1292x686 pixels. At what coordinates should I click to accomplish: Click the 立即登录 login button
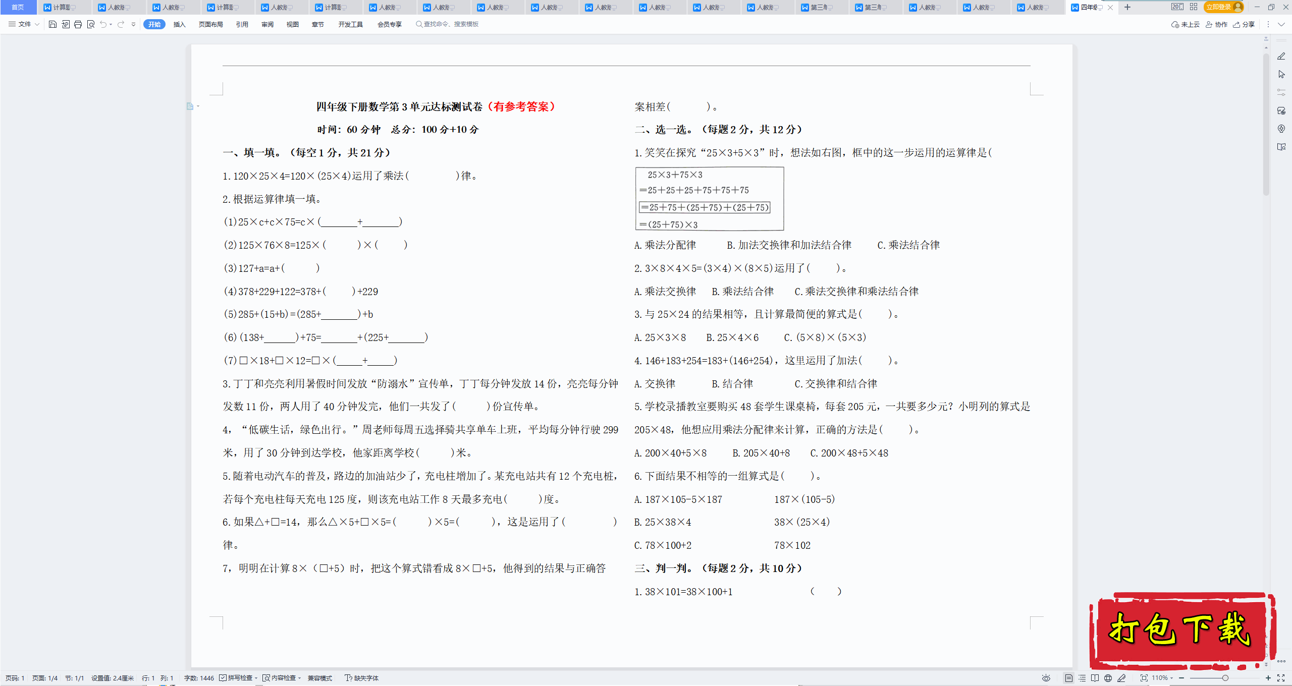click(x=1223, y=7)
